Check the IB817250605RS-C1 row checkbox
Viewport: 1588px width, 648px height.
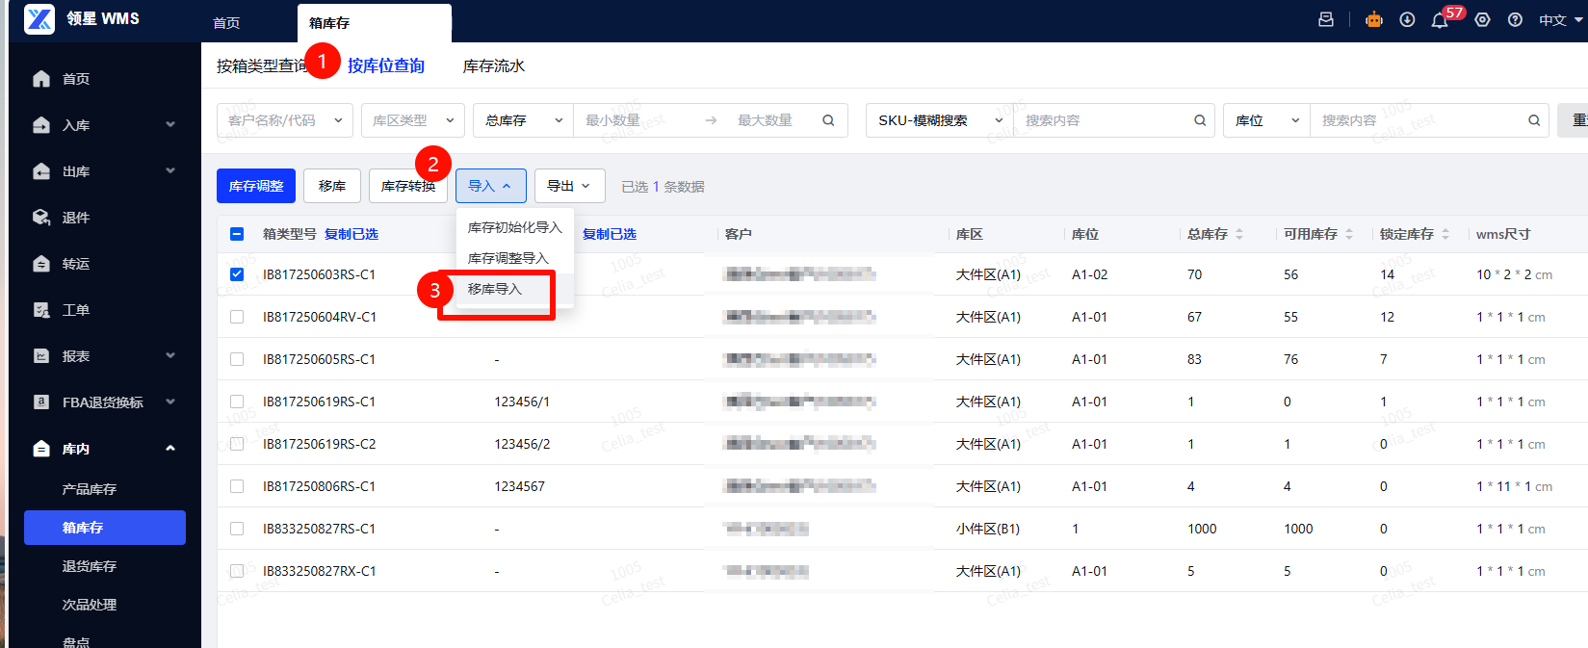(x=237, y=359)
